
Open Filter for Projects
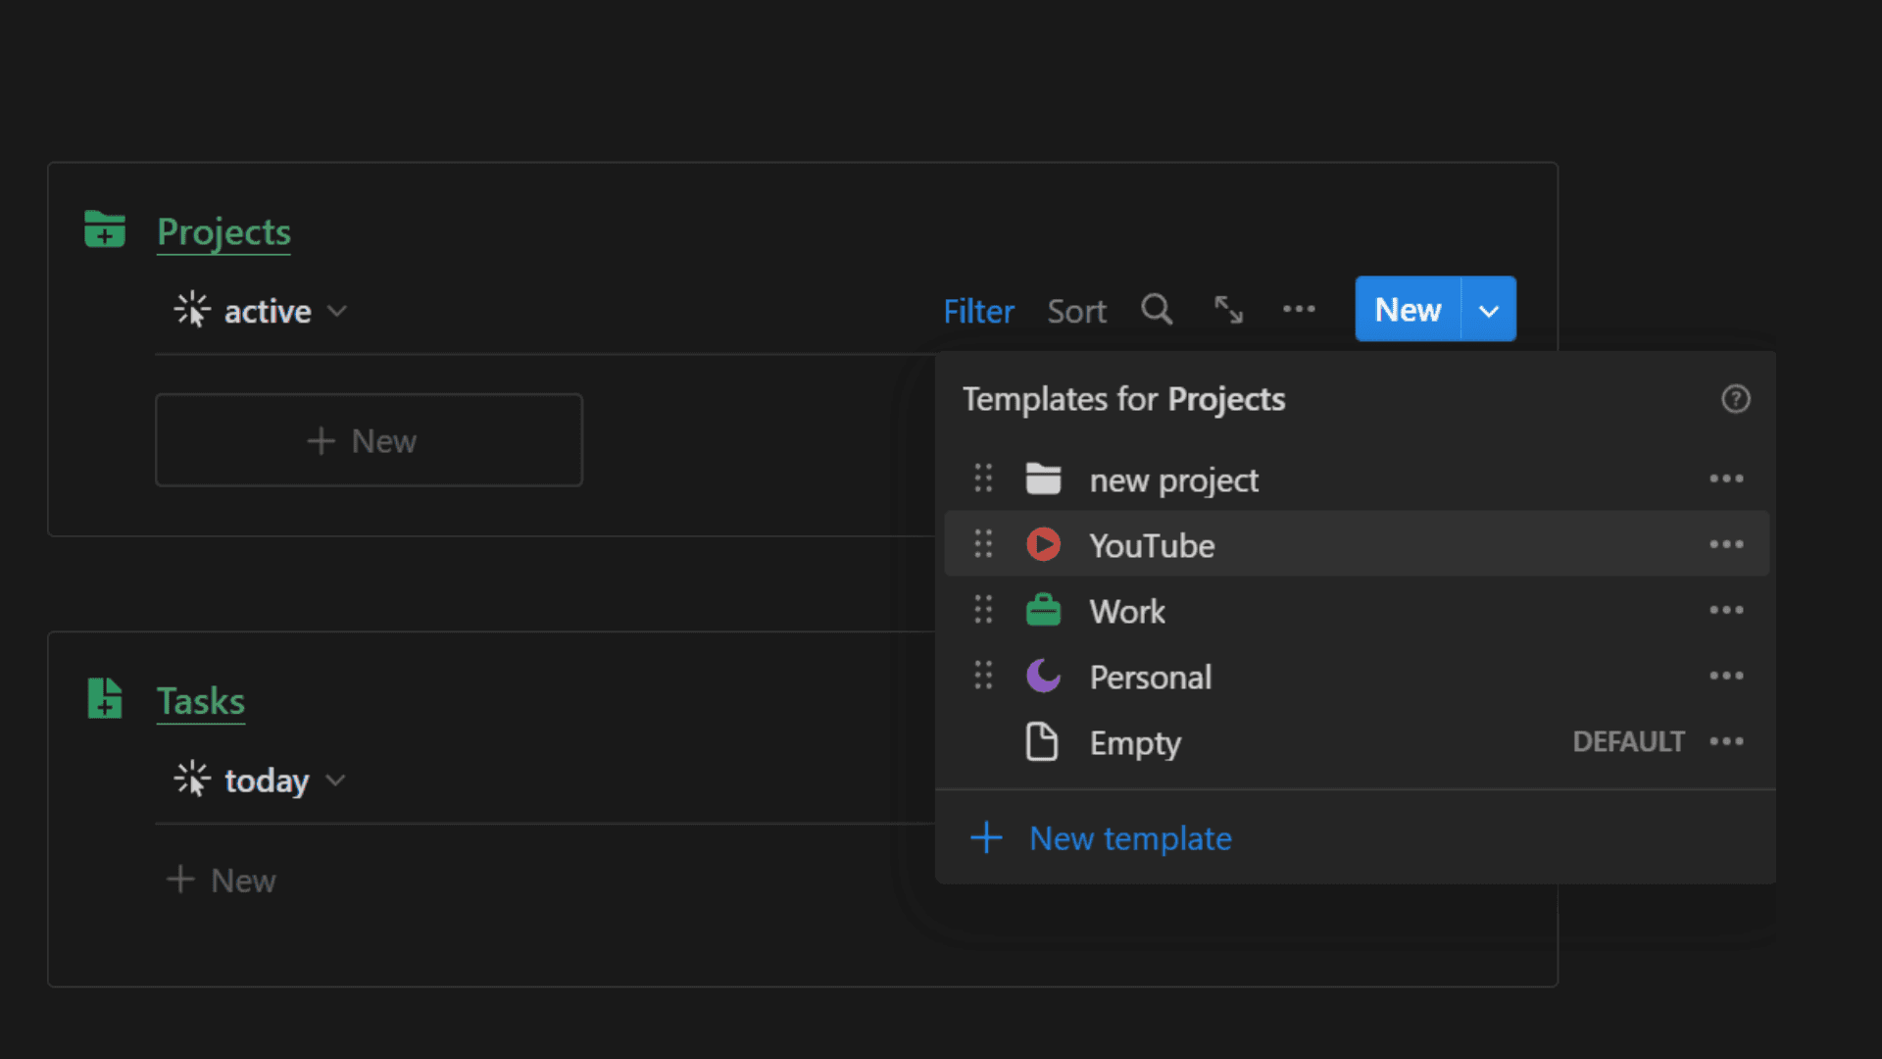point(978,311)
